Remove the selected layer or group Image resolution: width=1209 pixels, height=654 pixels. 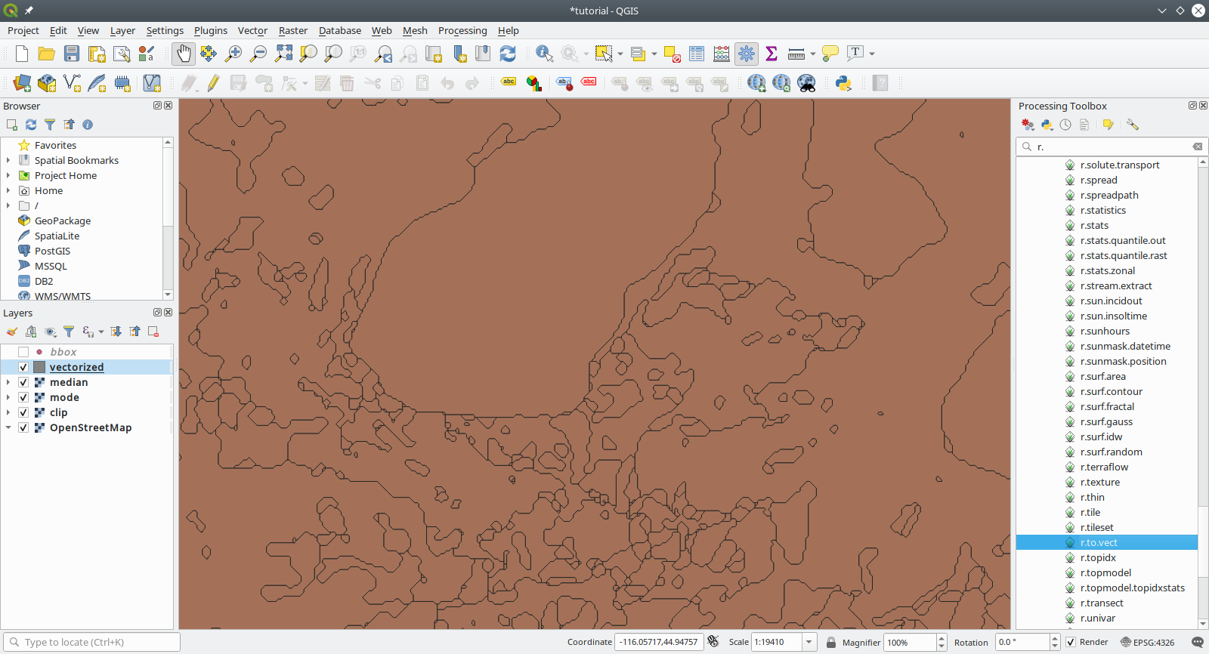point(153,332)
